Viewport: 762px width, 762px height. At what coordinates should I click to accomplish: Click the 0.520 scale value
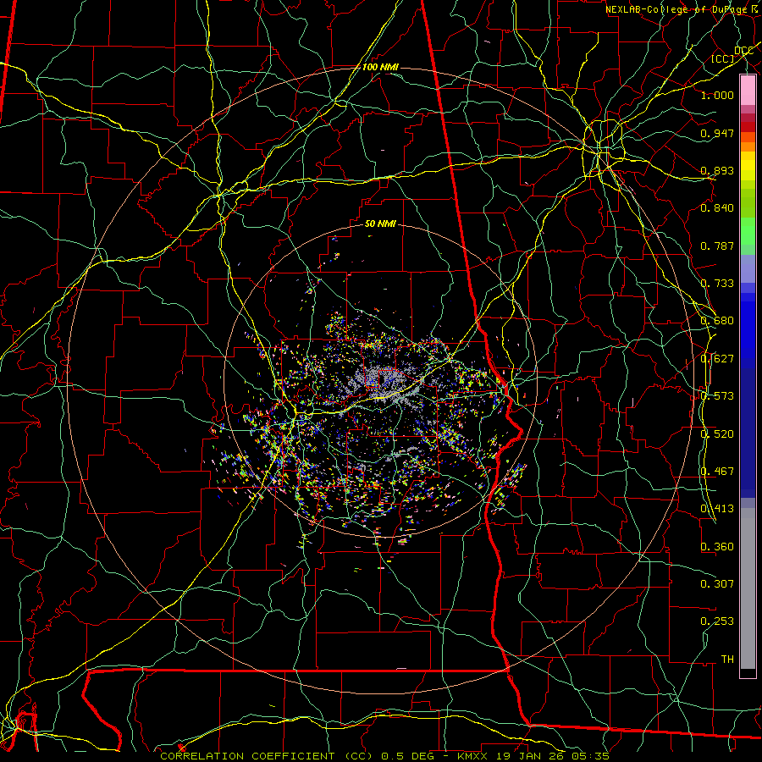(x=717, y=433)
